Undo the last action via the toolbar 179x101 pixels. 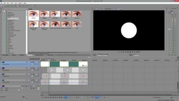(23, 6)
